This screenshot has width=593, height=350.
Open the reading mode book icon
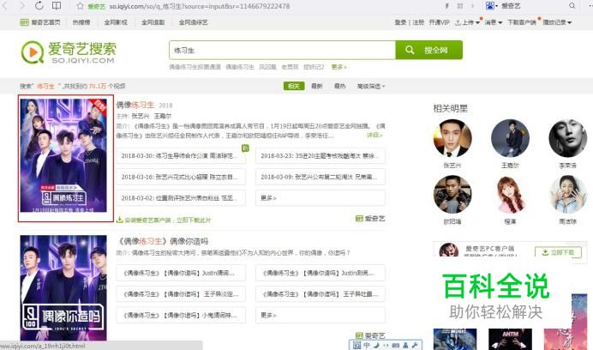point(57,6)
